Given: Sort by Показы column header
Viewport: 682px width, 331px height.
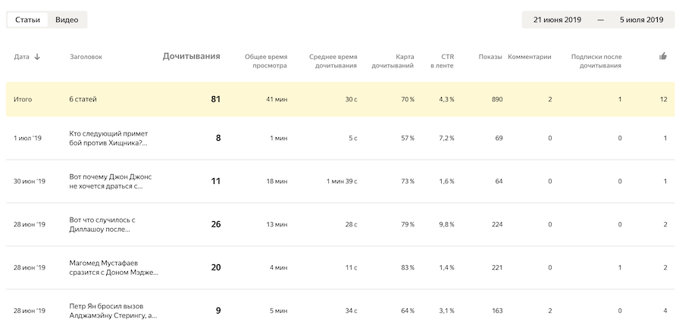Looking at the screenshot, I should (x=490, y=57).
